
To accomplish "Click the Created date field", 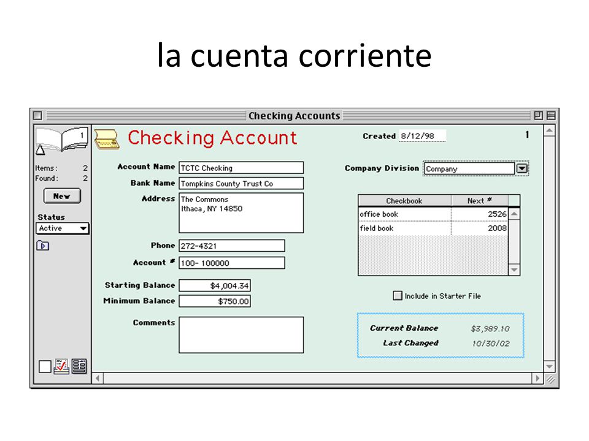I will click(422, 136).
